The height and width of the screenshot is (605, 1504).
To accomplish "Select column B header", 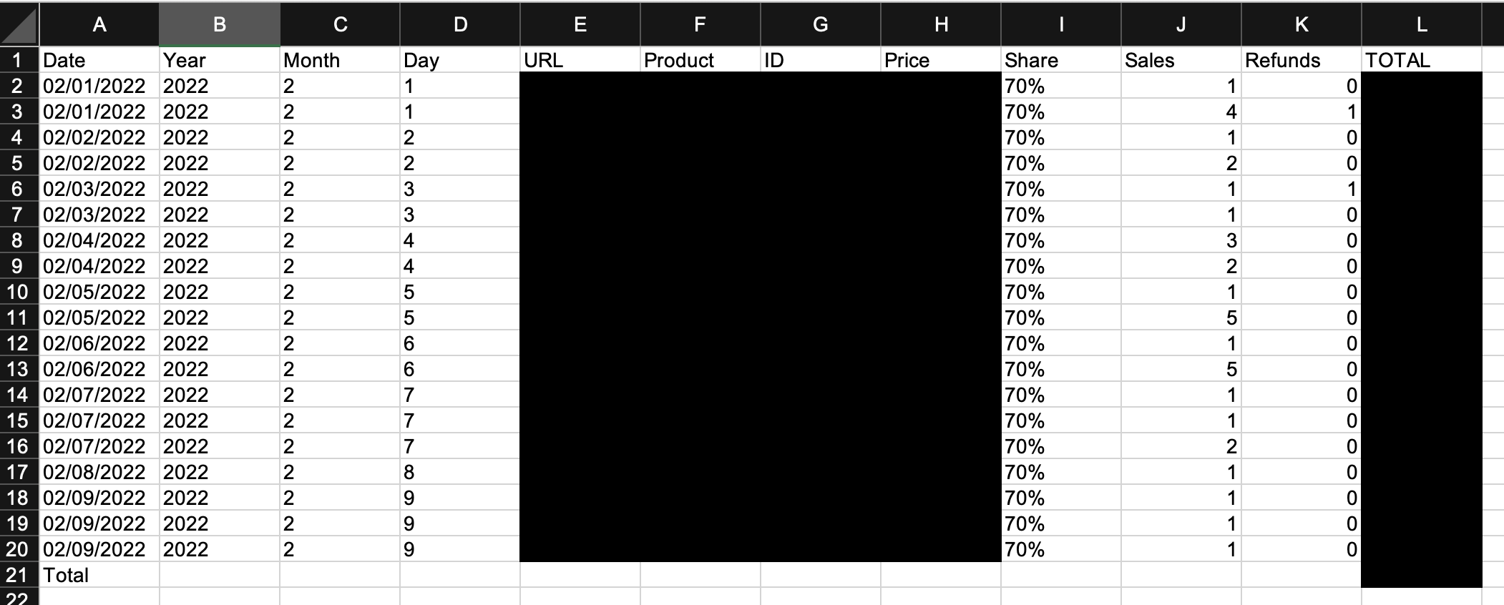I will 220,24.
